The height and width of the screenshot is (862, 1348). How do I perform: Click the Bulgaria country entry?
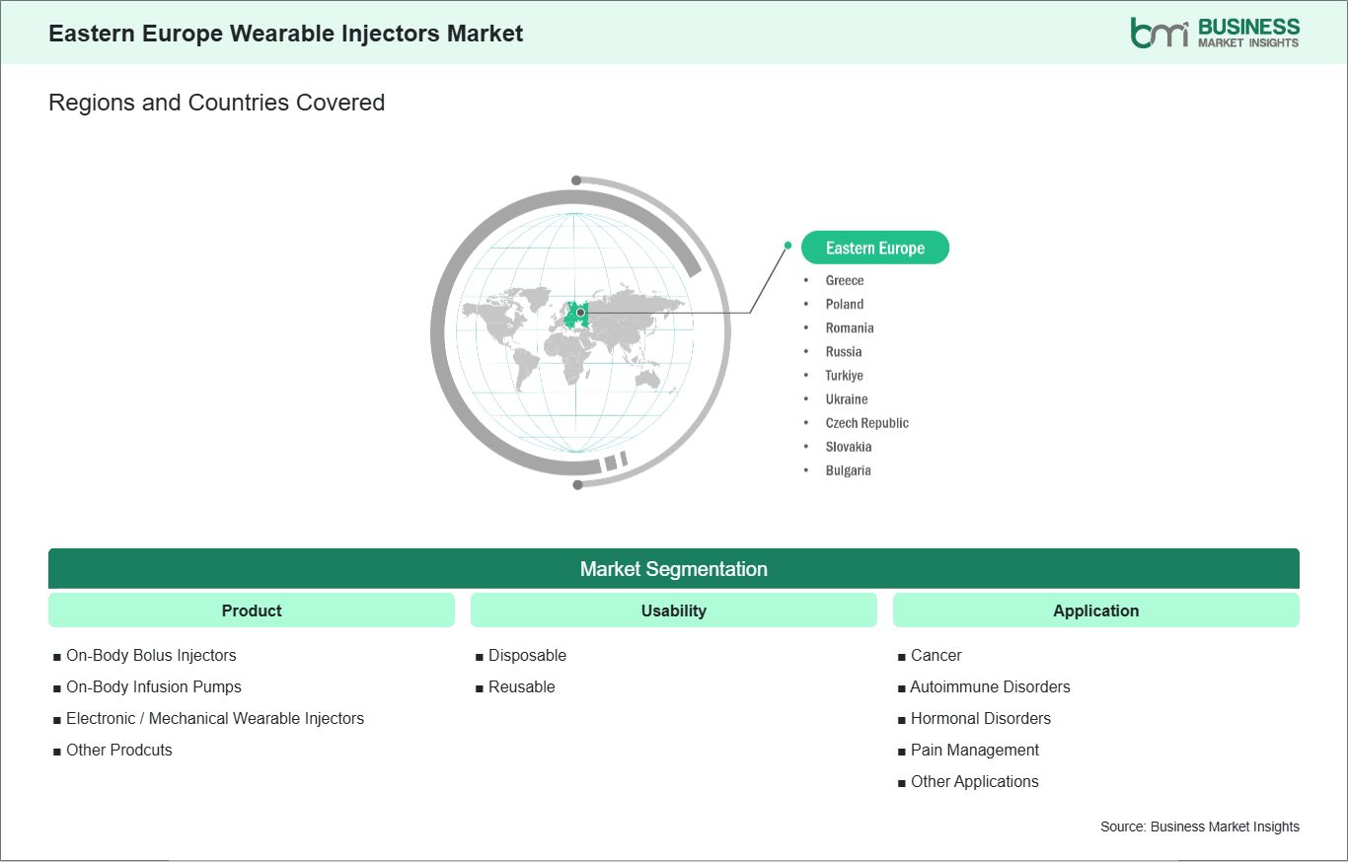tap(849, 470)
